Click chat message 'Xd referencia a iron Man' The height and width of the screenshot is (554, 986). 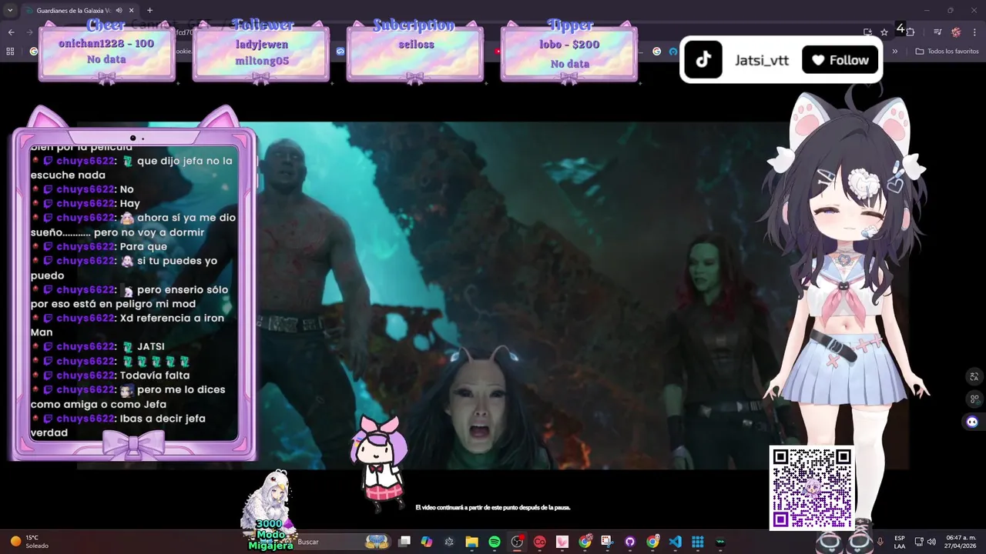tap(128, 325)
